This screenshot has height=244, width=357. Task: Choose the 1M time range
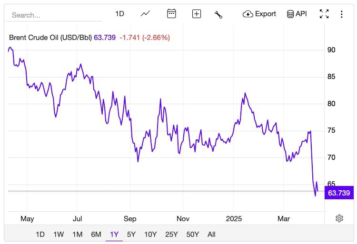click(x=78, y=234)
